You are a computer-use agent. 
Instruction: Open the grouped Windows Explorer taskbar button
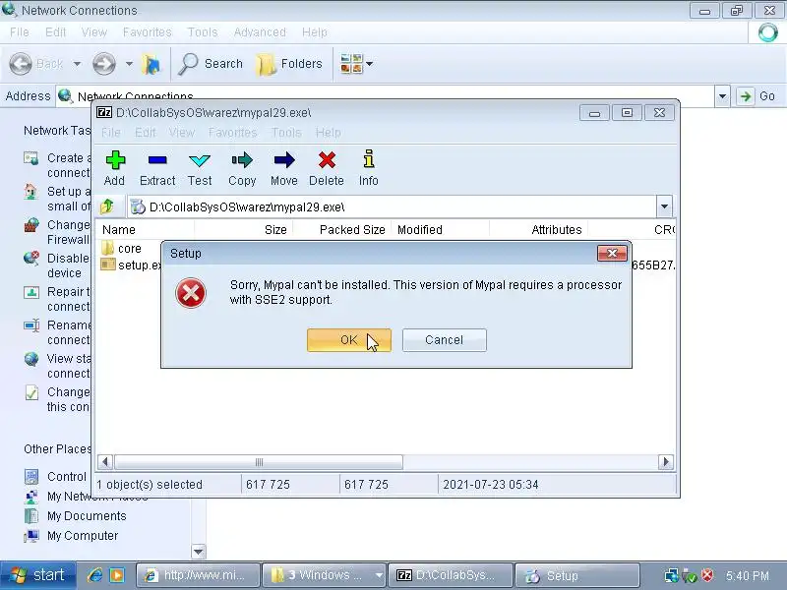[325, 575]
